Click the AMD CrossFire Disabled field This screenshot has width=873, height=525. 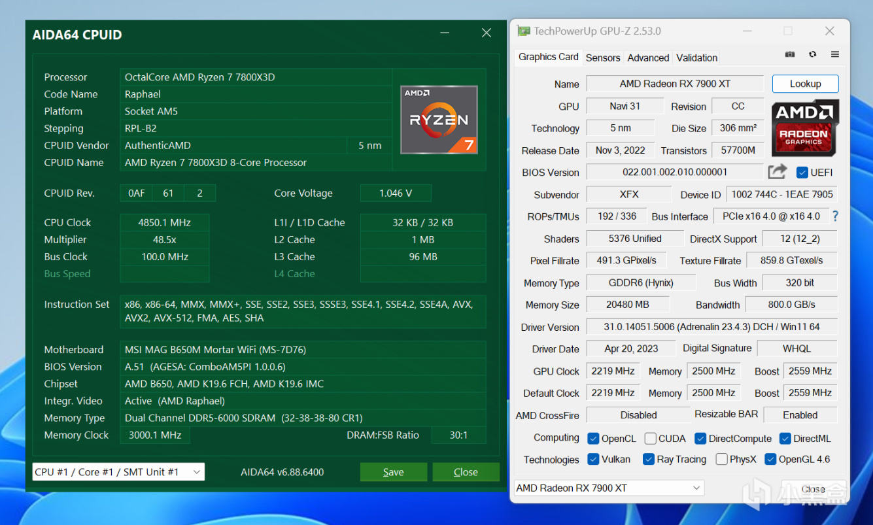coord(638,415)
